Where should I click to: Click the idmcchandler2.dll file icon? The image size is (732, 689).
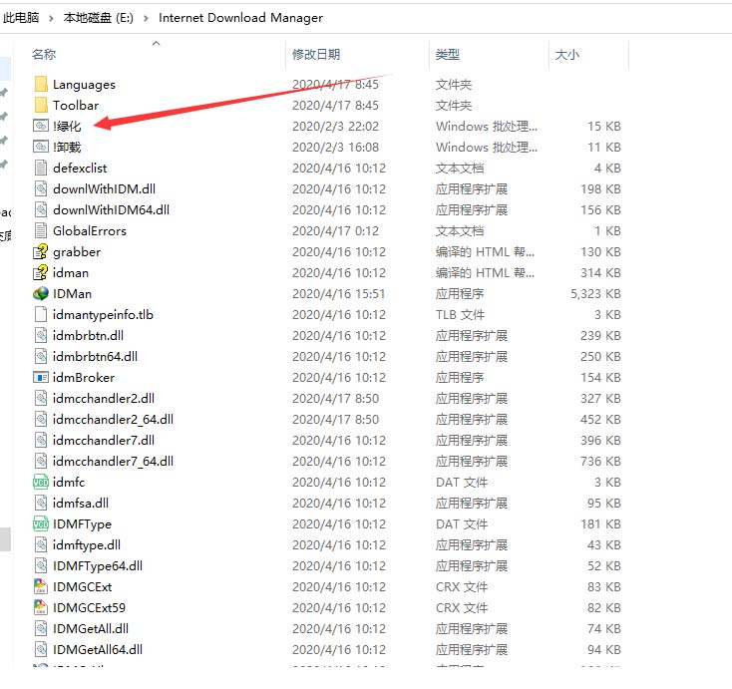click(41, 398)
